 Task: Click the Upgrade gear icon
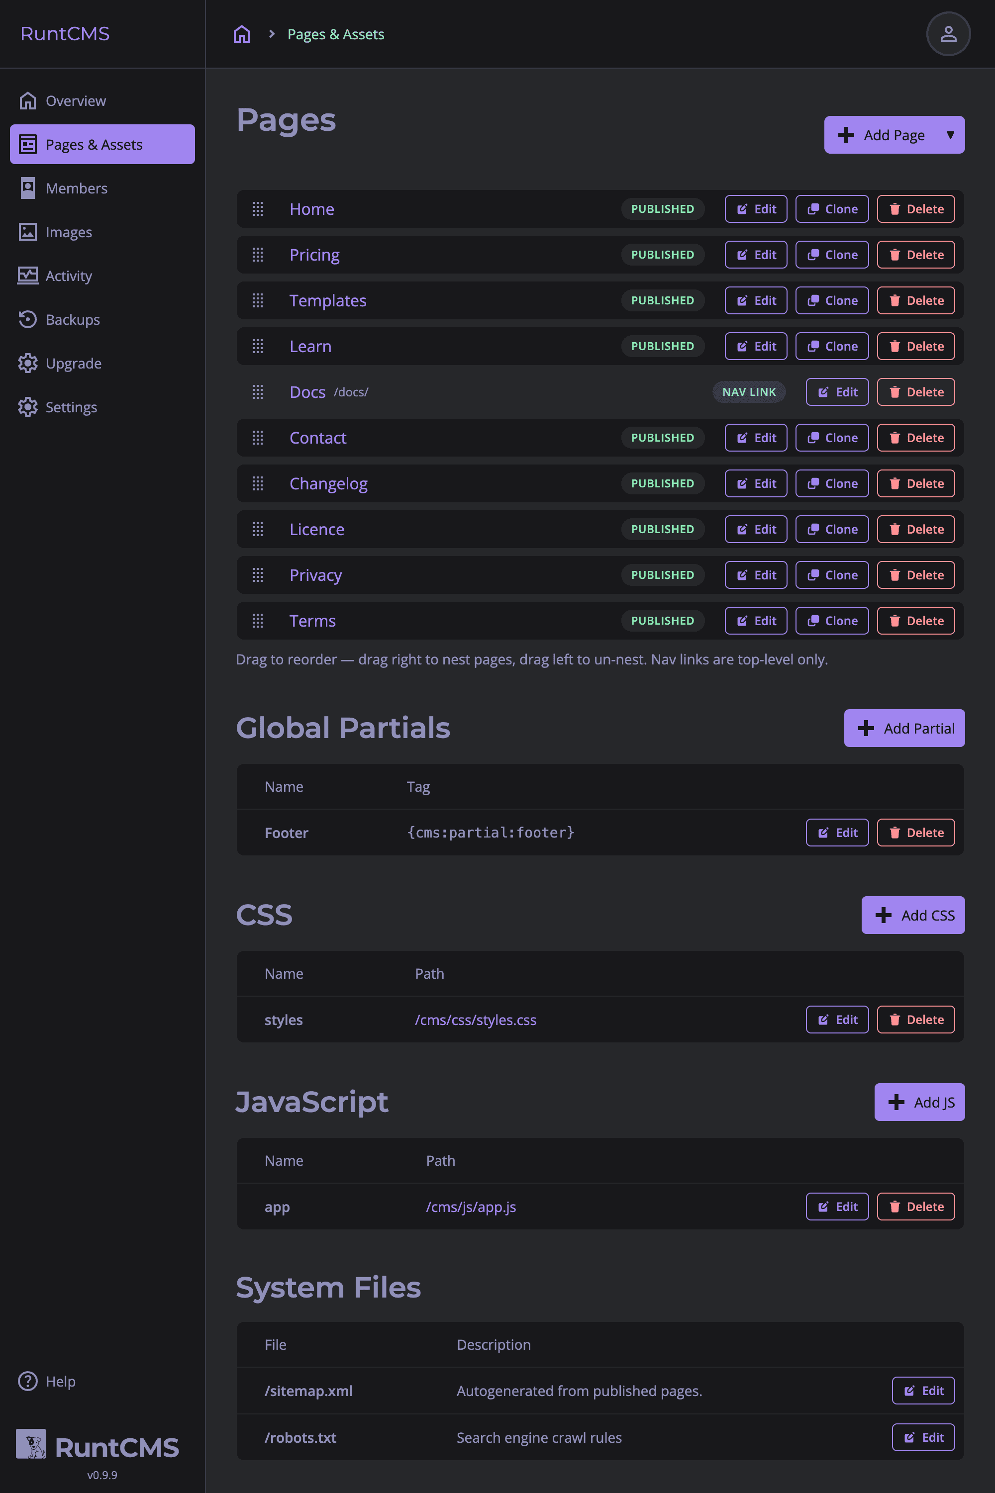28,363
